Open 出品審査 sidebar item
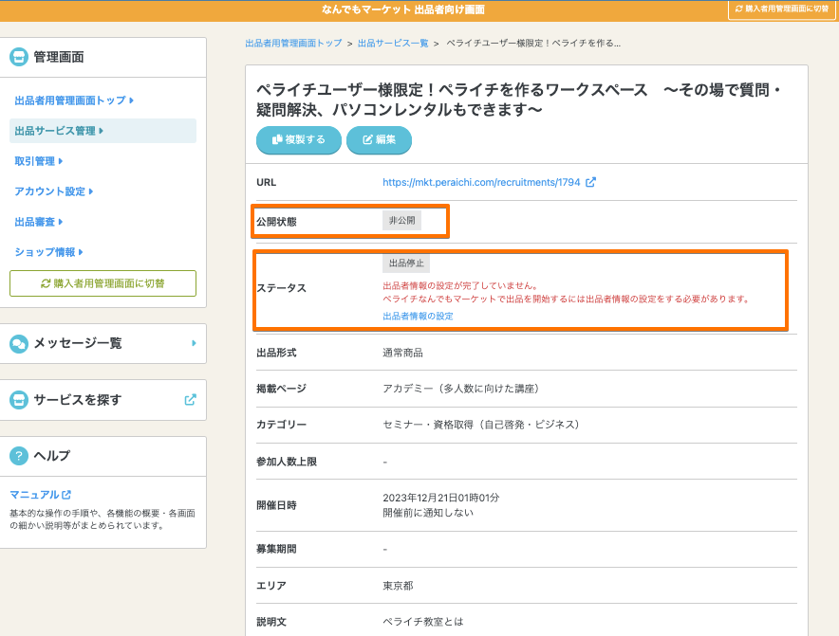Viewport: 839px width, 636px height. coord(38,222)
